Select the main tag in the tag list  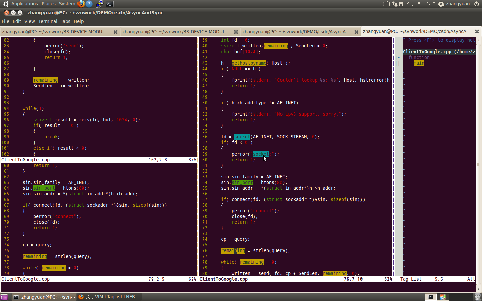[x=419, y=63]
